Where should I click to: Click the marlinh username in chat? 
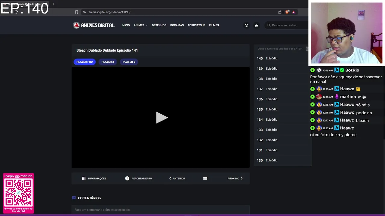click(x=348, y=97)
